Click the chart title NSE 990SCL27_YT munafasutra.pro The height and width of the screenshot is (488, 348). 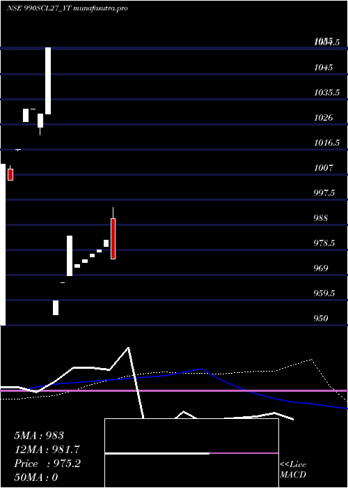[67, 8]
